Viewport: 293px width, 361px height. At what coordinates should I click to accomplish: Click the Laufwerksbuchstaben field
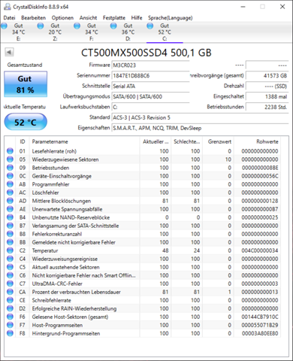(x=150, y=107)
